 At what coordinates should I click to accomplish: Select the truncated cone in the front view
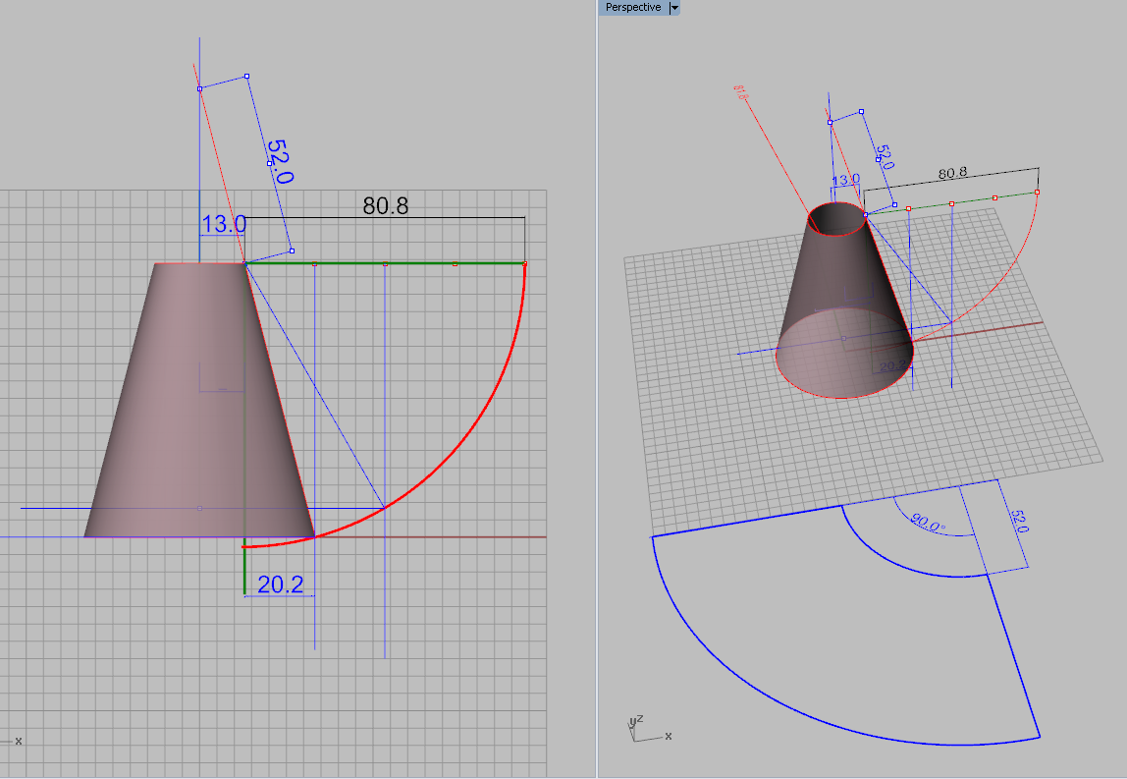199,400
